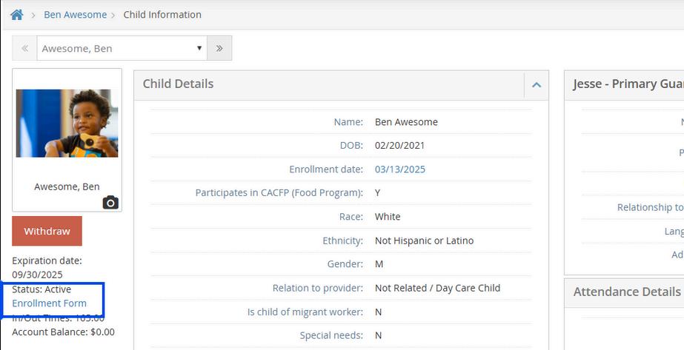Click the Child Details panel header
Image resolution: width=684 pixels, height=350 pixels.
pyautogui.click(x=178, y=84)
